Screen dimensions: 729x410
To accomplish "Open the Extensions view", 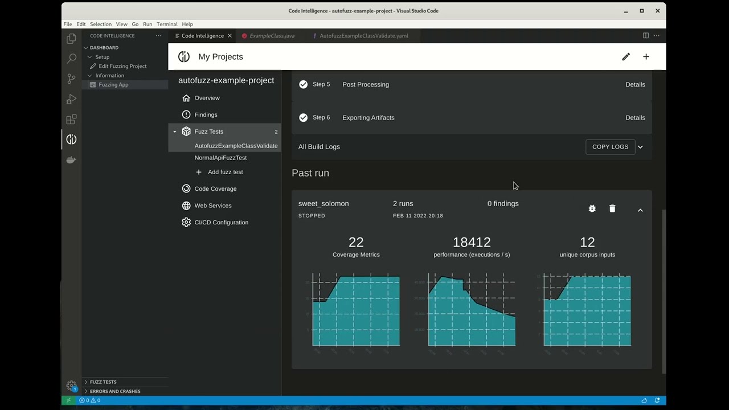I will 71,120.
